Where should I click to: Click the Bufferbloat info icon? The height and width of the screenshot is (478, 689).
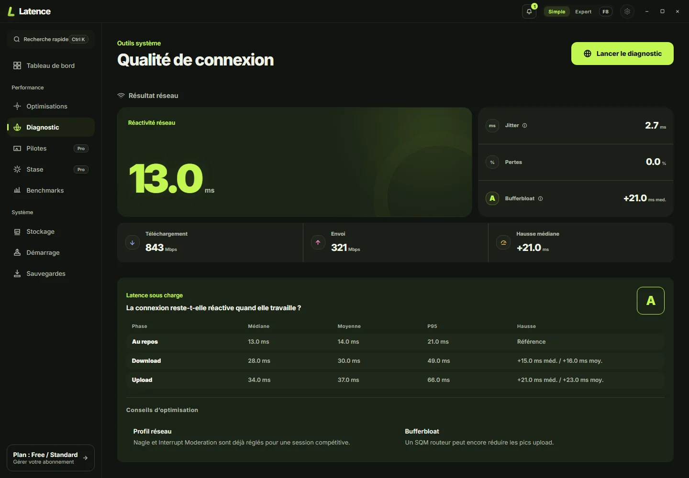[541, 199]
